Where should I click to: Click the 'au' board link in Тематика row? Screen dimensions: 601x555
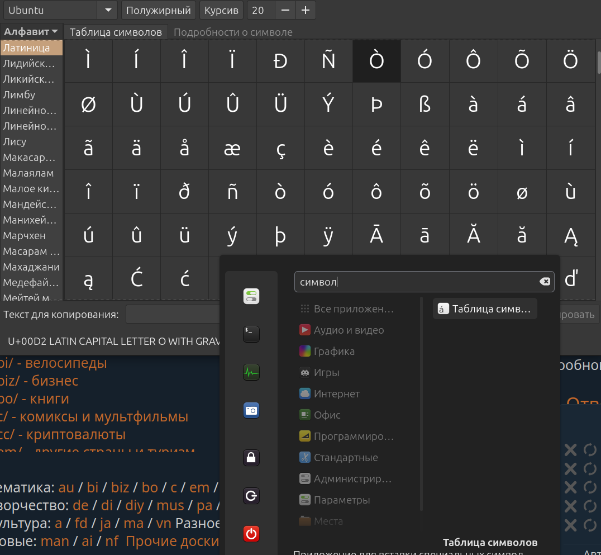tap(66, 487)
